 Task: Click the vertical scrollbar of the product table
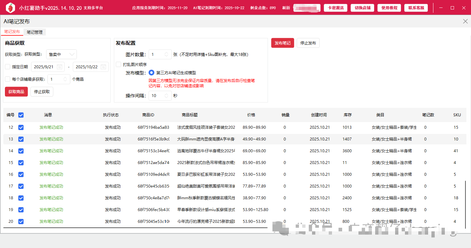465,204
